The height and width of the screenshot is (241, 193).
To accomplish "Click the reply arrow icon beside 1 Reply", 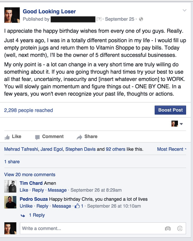I will [x=23, y=216].
